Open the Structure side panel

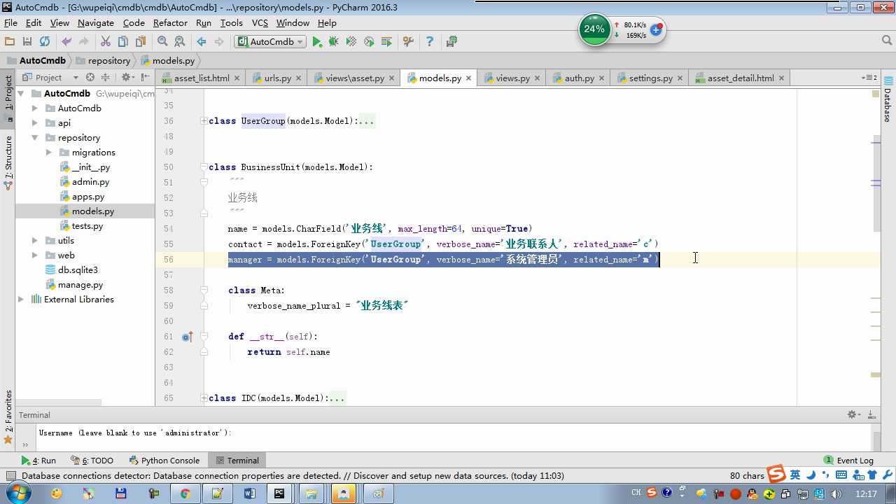[x=8, y=162]
